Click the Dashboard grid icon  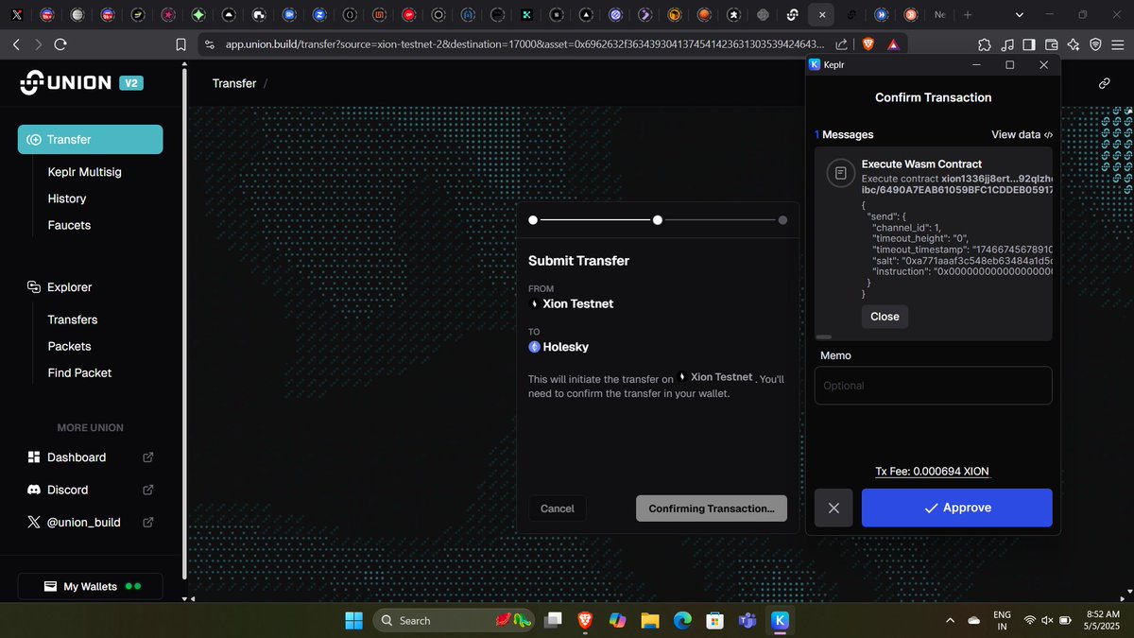tap(34, 457)
